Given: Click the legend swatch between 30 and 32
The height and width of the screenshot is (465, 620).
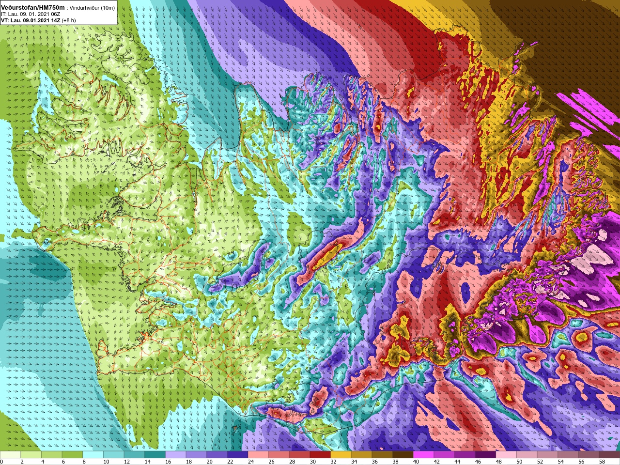Looking at the screenshot, I should tap(320, 455).
